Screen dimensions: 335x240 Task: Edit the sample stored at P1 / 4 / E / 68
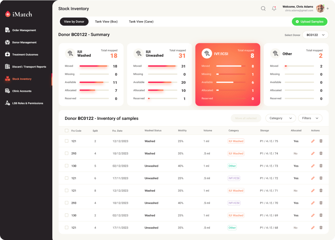pos(313,227)
